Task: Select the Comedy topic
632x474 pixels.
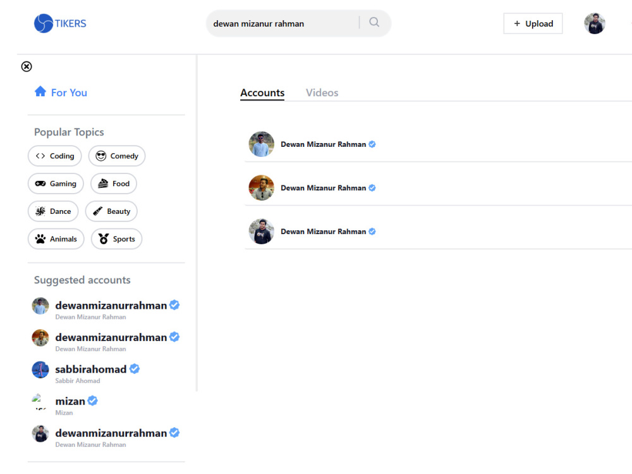Action: [x=117, y=156]
